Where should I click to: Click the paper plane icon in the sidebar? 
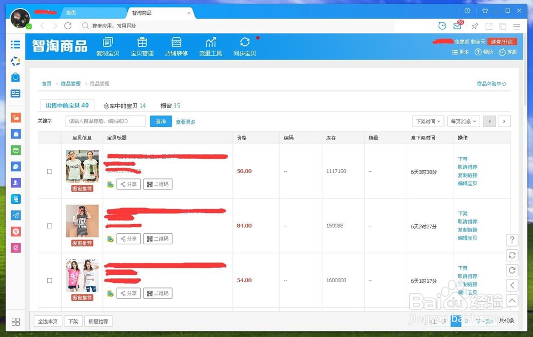[x=15, y=215]
